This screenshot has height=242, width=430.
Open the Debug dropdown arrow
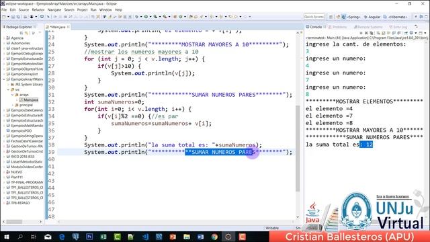click(x=141, y=17)
